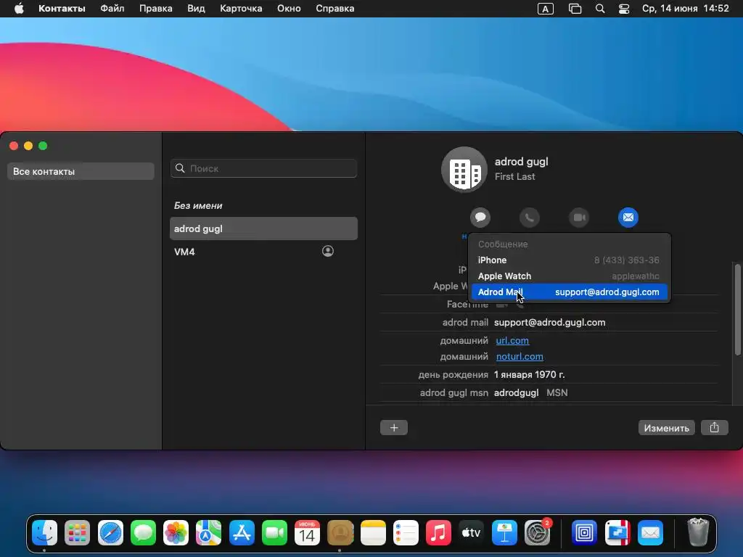
Task: Click the company building avatar of adrod gugl
Action: (464, 170)
